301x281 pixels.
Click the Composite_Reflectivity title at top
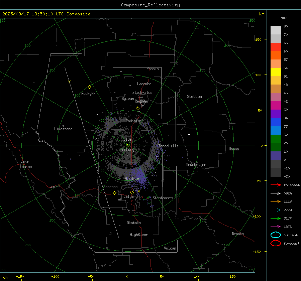coord(150,5)
